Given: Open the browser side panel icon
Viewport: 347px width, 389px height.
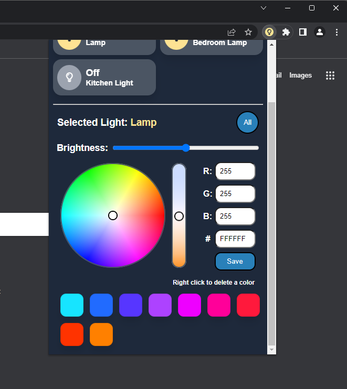Looking at the screenshot, I should click(x=302, y=32).
